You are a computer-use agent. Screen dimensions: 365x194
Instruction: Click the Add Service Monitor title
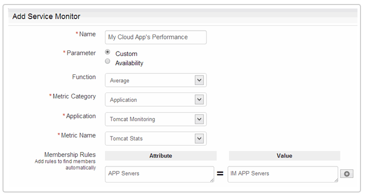[46, 16]
